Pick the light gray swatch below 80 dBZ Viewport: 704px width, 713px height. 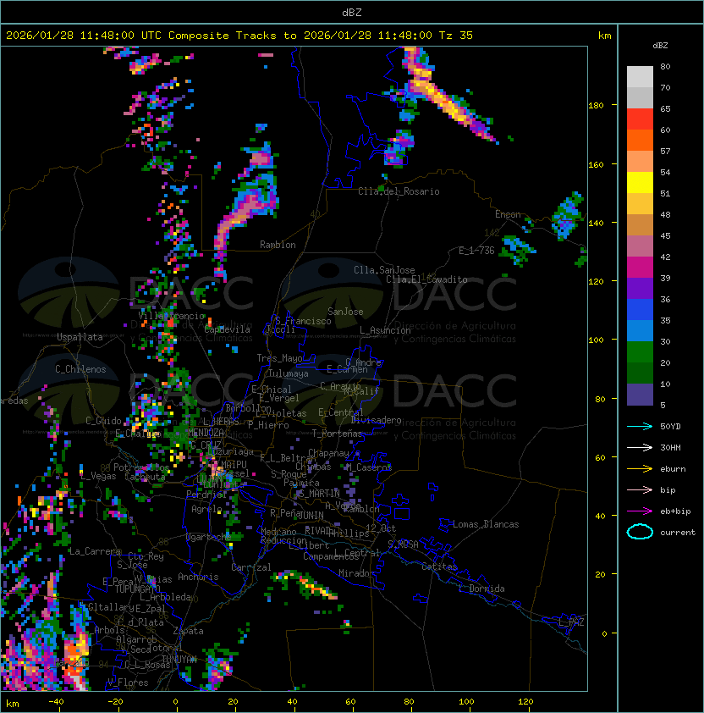point(640,77)
